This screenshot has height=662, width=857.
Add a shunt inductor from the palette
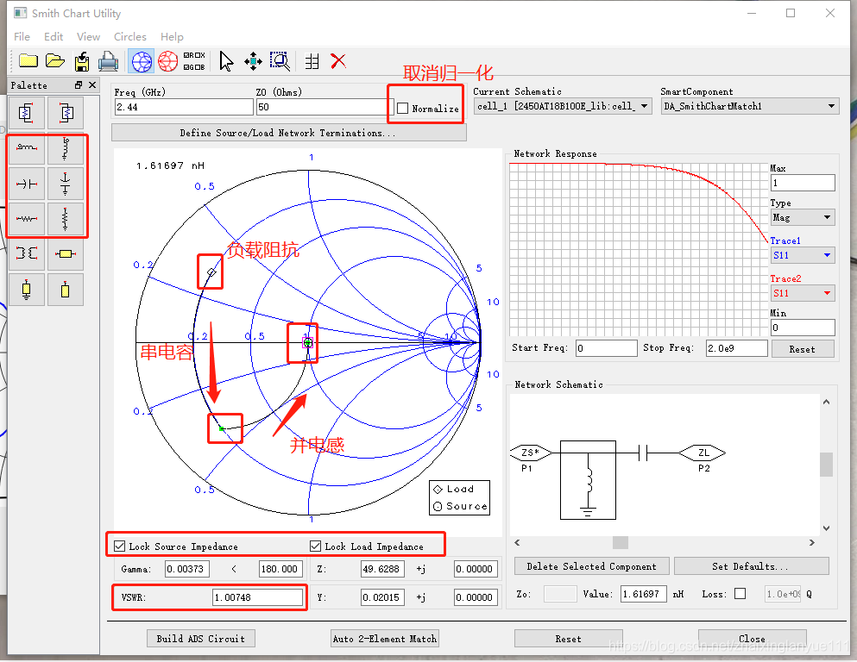(66, 148)
